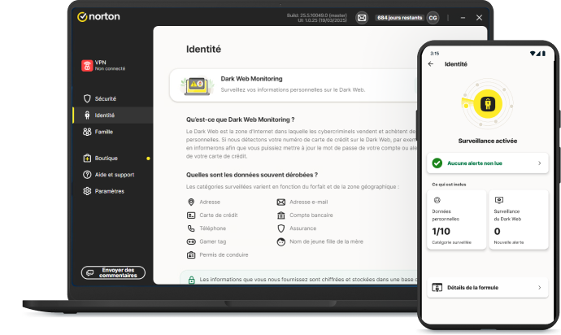Tap the back arrow on phone

click(431, 64)
